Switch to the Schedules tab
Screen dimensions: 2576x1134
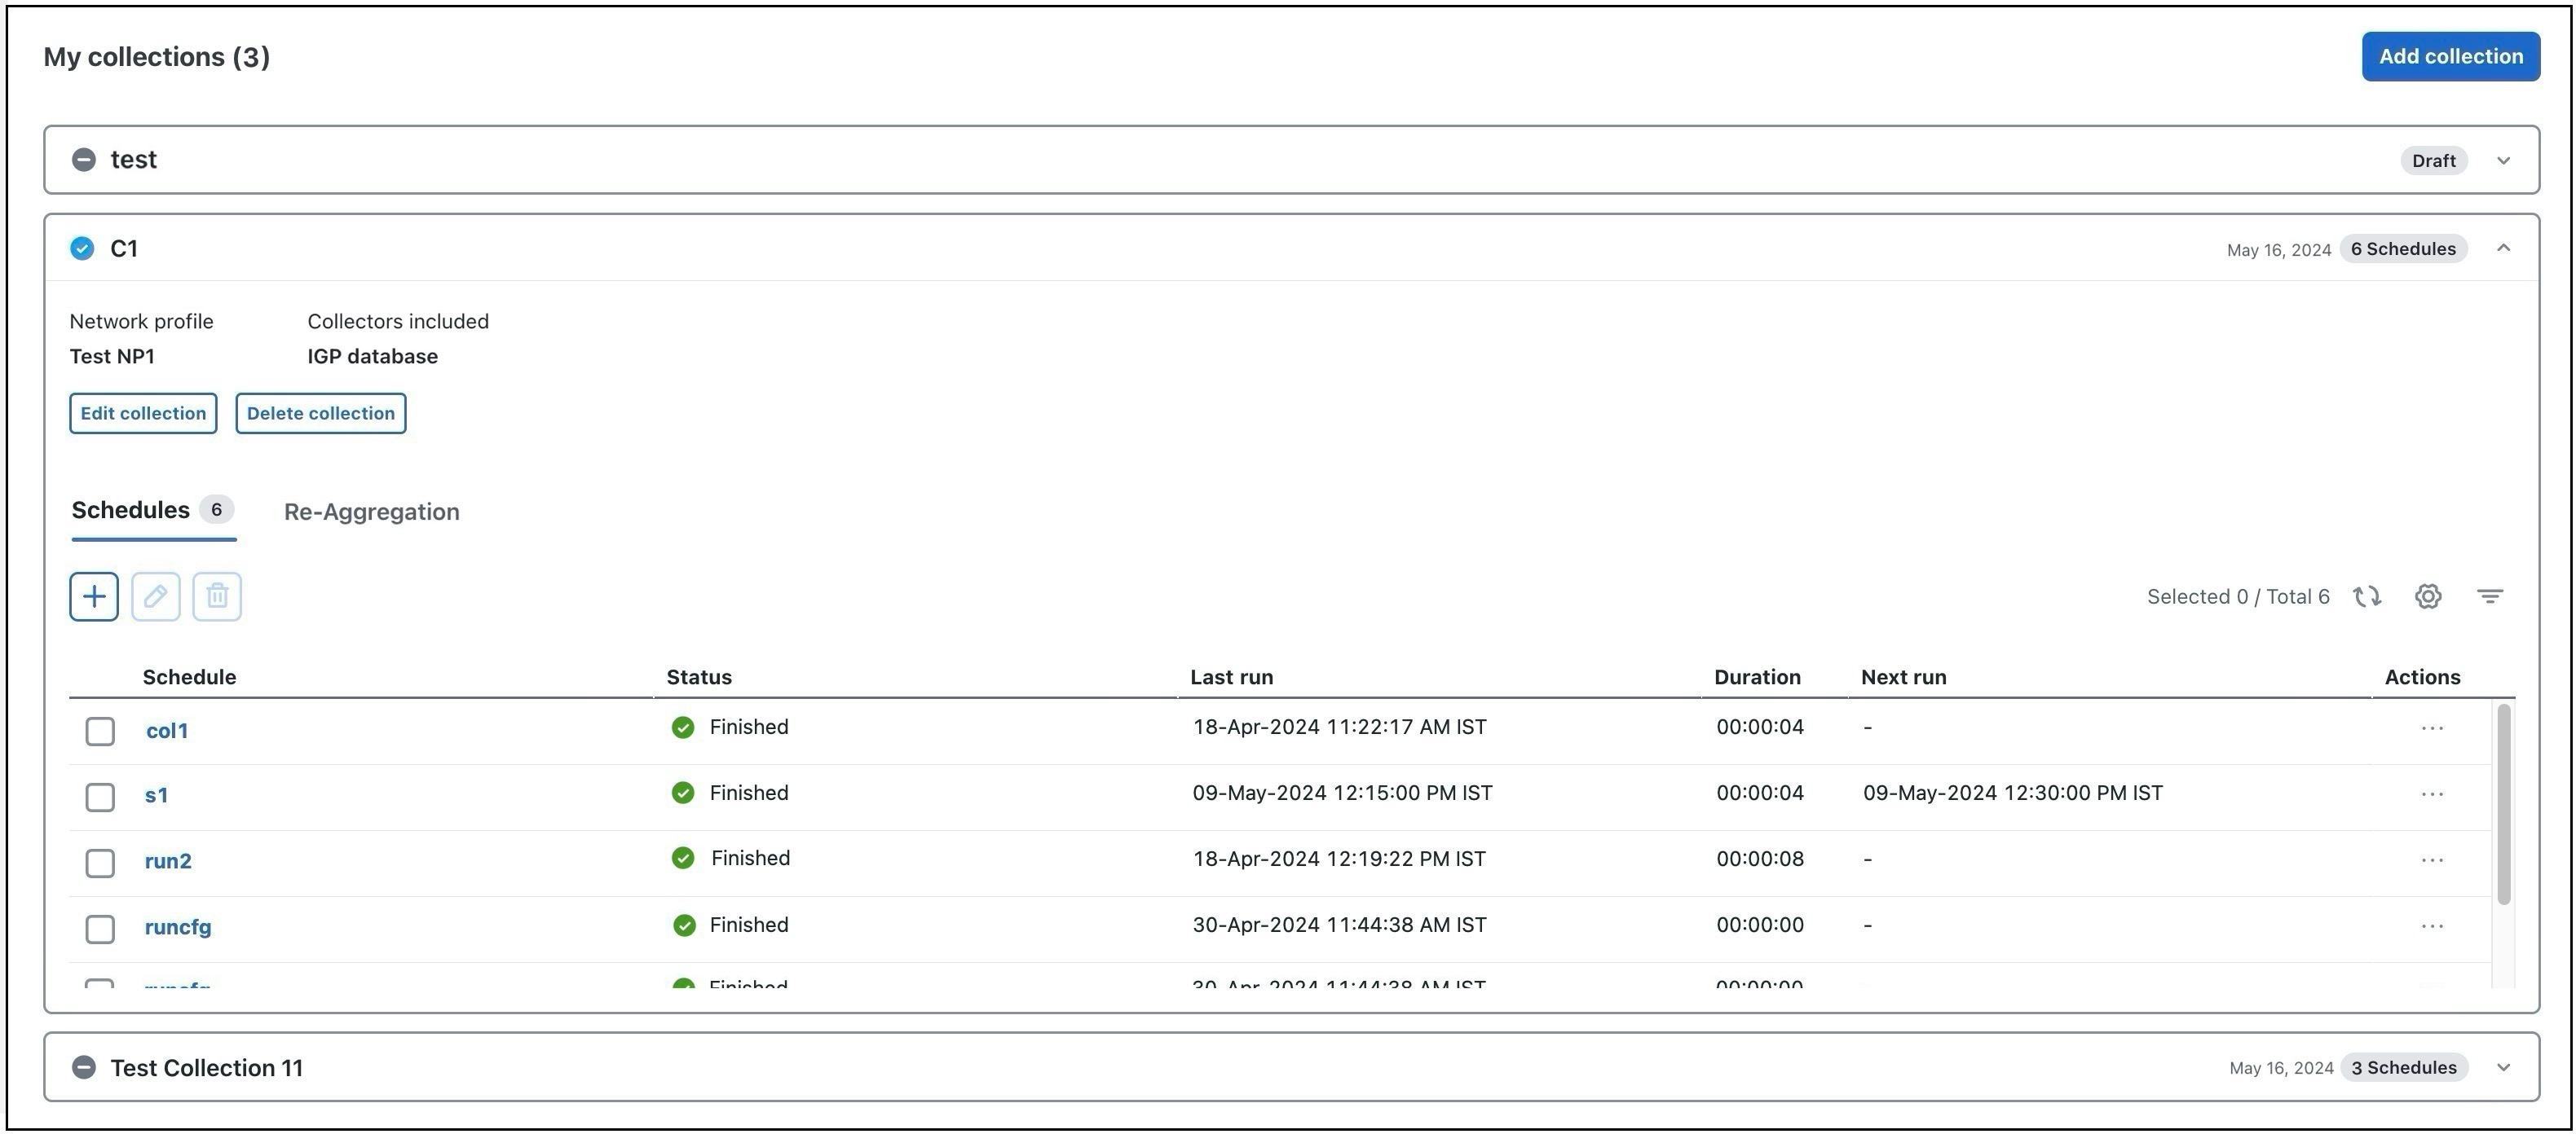(x=153, y=511)
